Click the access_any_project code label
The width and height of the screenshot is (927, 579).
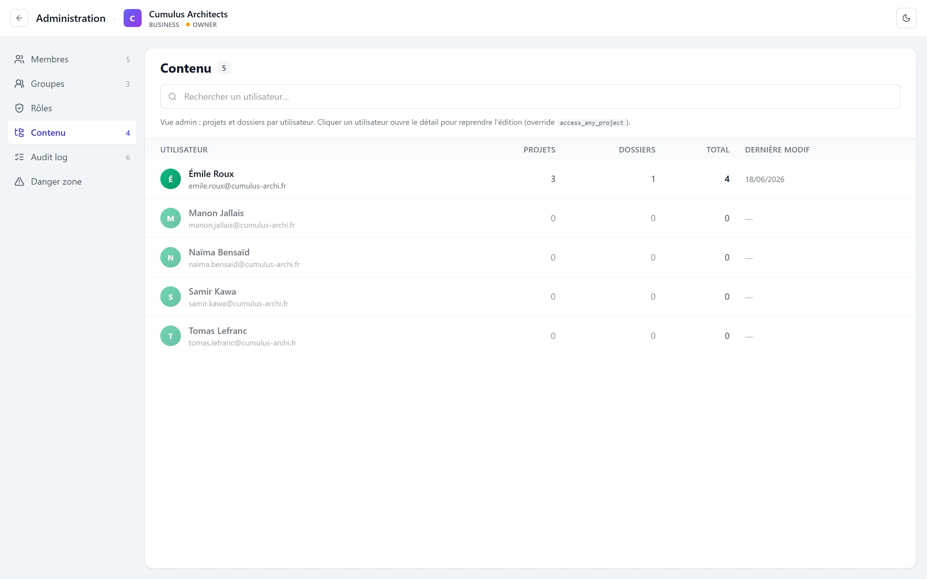591,123
